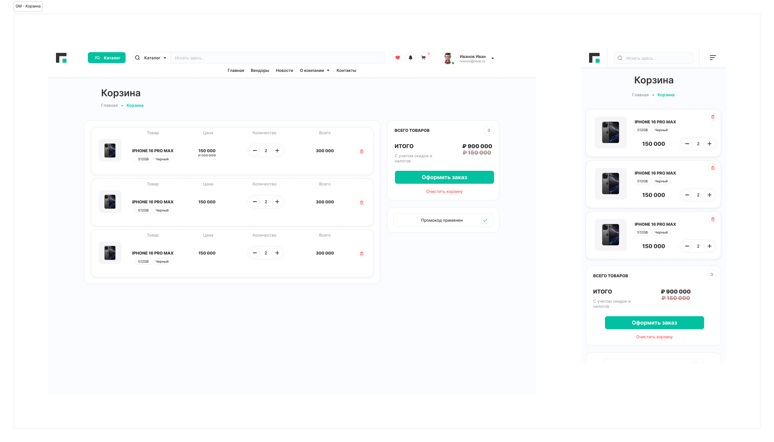Click the trash icon on the third cart row
This screenshot has height=442, width=774.
point(361,253)
